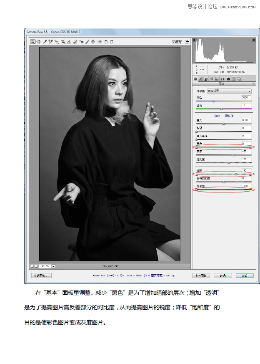Image resolution: width=260 pixels, height=364 pixels.
Task: Select the Zoom tool in toolbar
Action: (x=32, y=42)
